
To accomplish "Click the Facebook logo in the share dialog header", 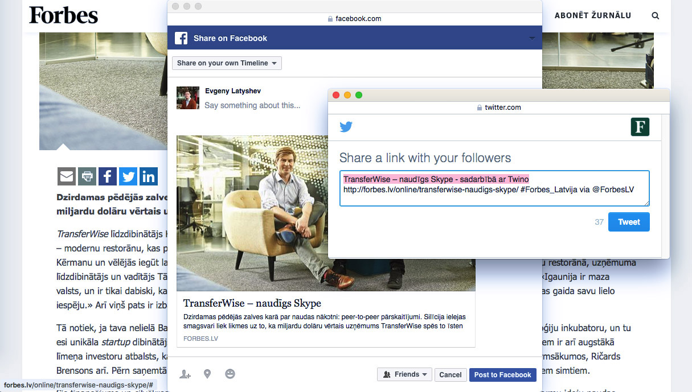I will [181, 38].
